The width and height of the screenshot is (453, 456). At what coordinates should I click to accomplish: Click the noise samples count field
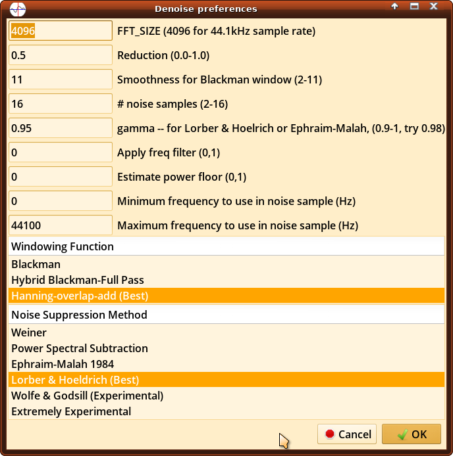coord(61,104)
